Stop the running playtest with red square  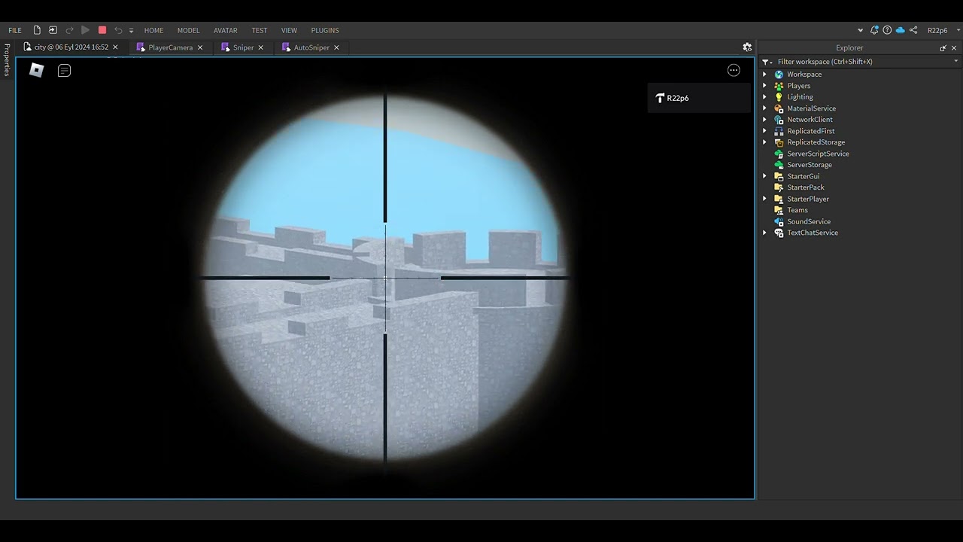[102, 30]
